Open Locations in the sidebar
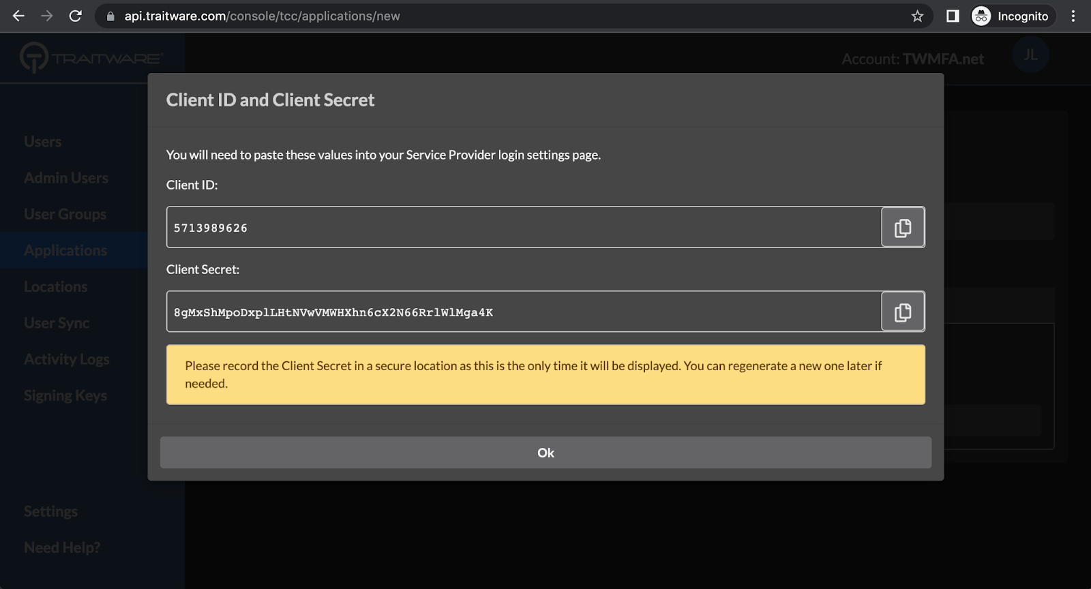1091x589 pixels. tap(55, 286)
